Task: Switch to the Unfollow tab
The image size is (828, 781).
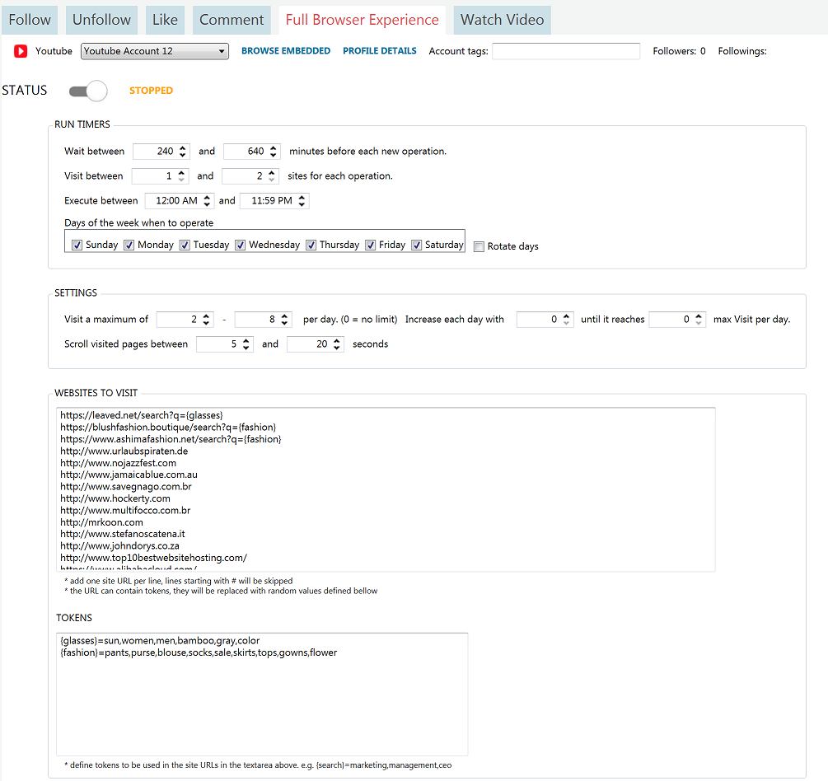Action: tap(101, 20)
